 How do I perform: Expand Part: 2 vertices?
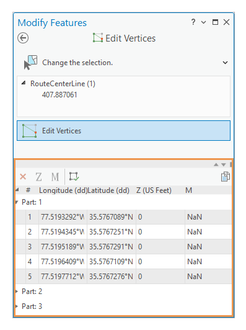pyautogui.click(x=17, y=292)
